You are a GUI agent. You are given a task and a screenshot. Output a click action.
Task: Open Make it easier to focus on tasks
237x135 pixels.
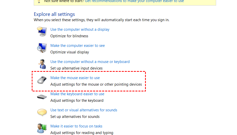(76, 126)
